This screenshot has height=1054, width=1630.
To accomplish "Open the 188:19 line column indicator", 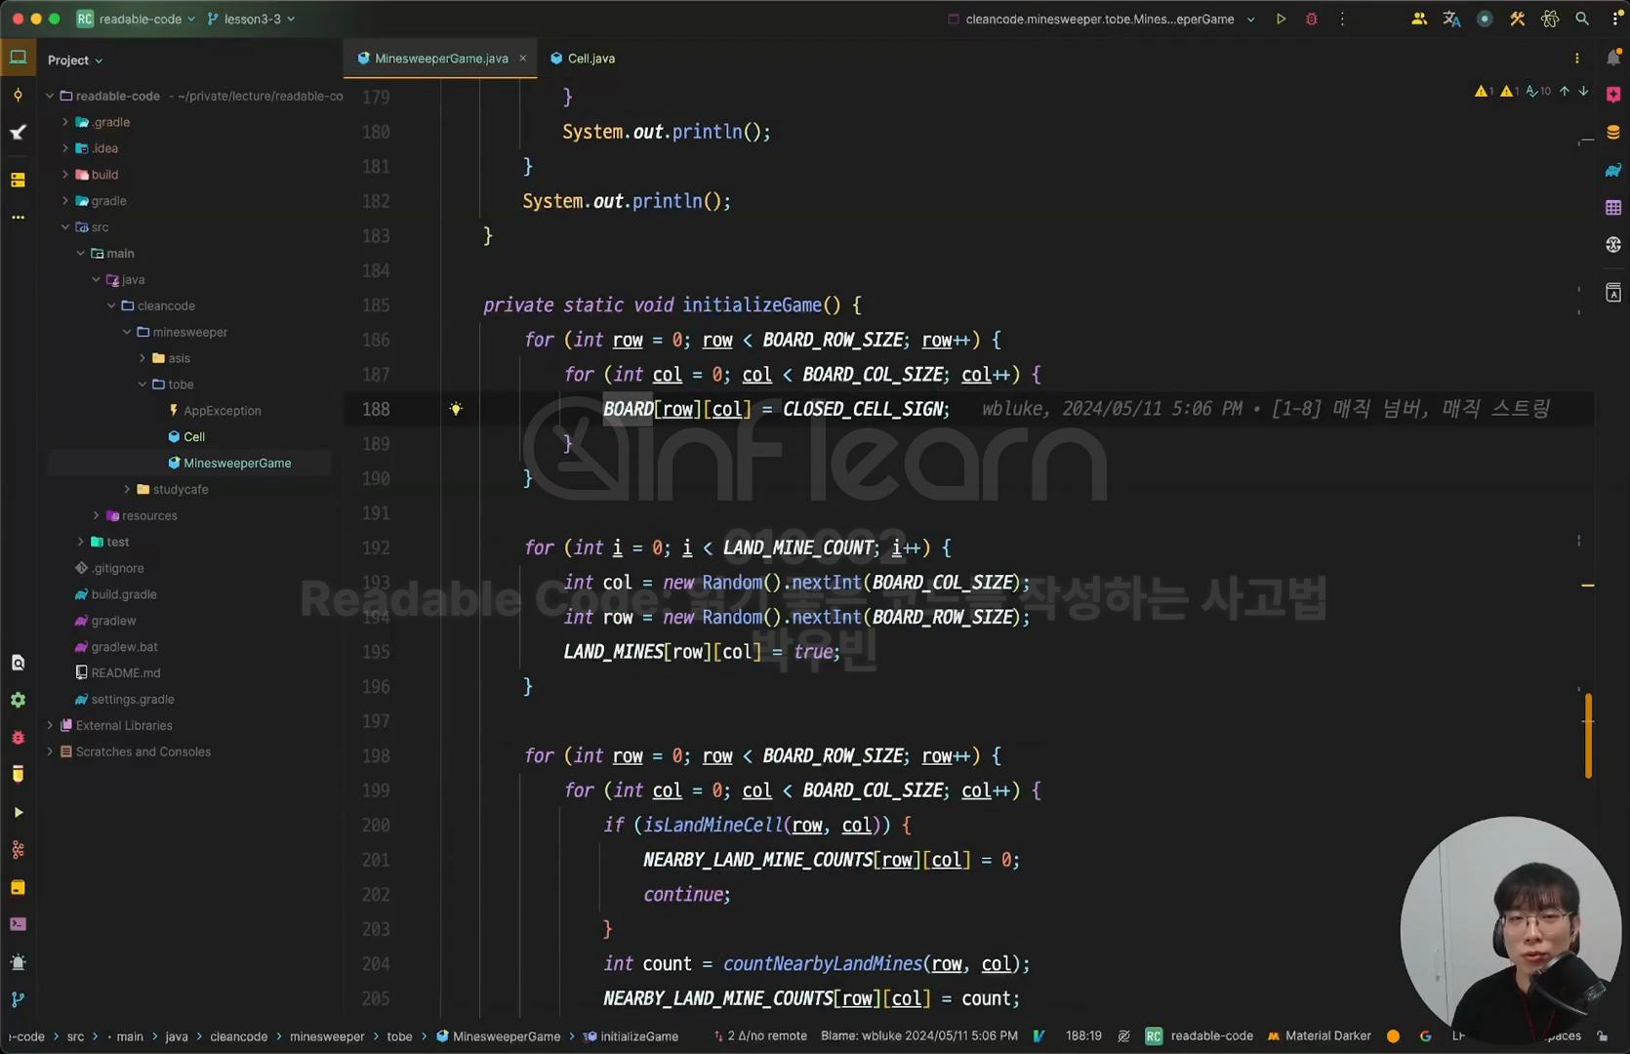I will (x=1083, y=1035).
